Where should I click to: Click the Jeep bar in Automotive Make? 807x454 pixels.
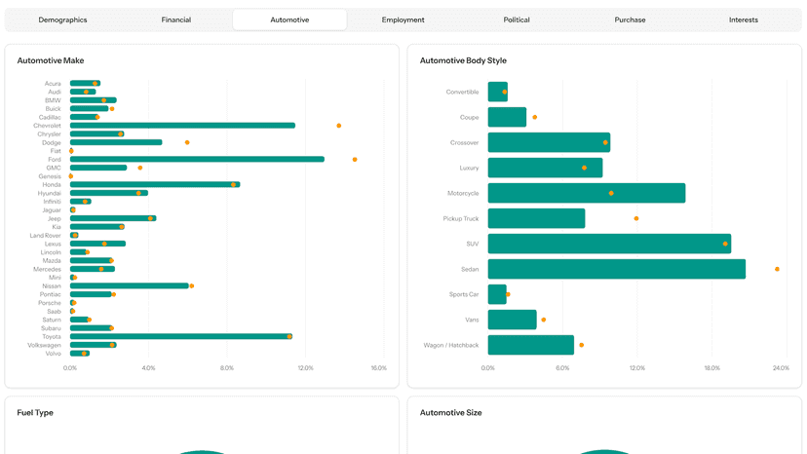(x=113, y=218)
